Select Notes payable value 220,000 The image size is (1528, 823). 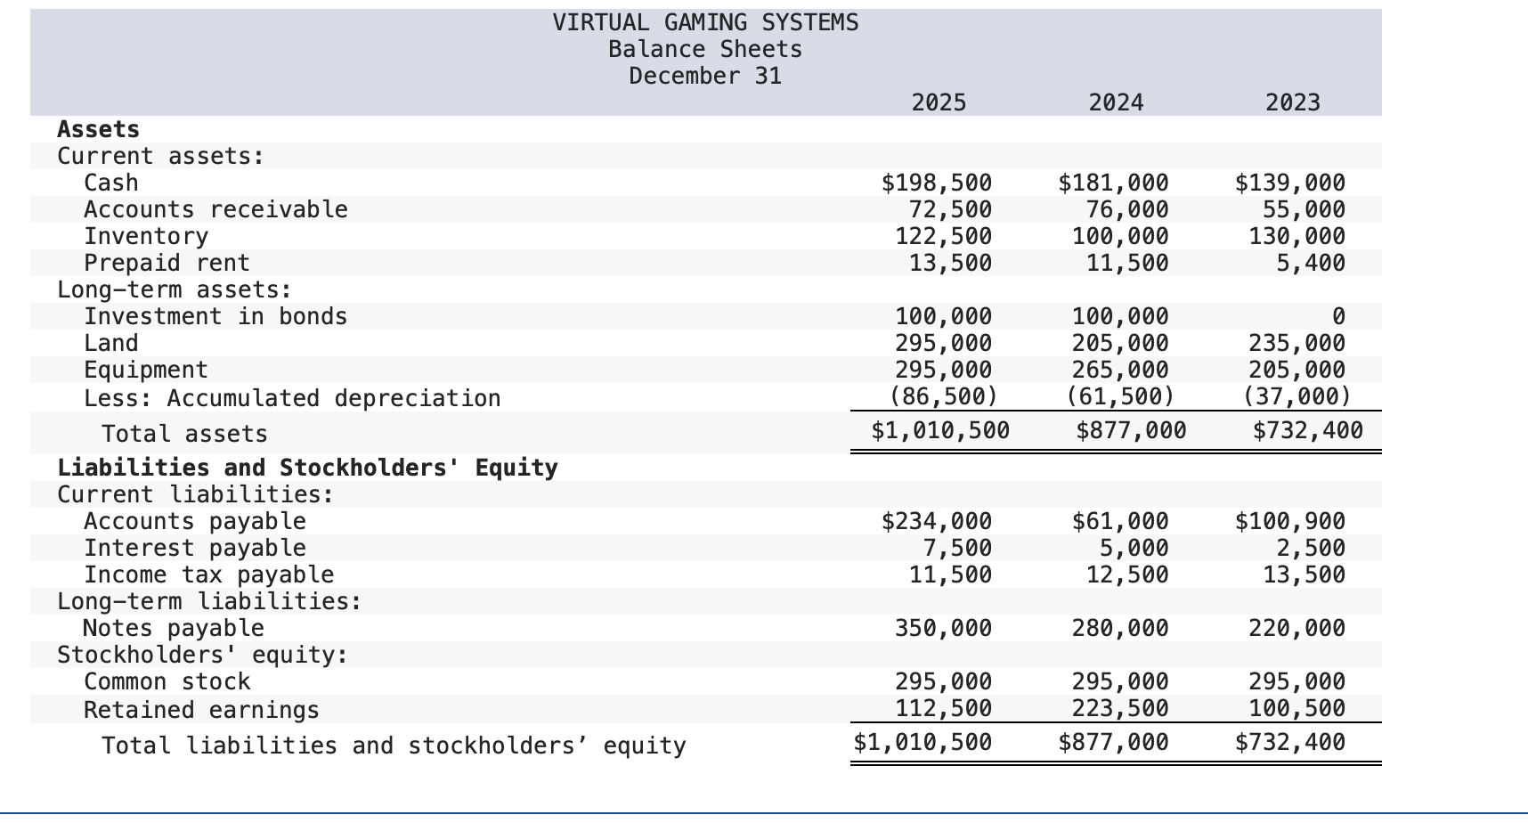click(1297, 628)
